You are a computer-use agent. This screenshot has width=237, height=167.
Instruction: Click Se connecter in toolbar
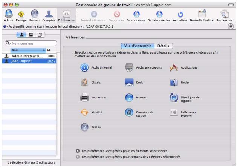coord(136,15)
